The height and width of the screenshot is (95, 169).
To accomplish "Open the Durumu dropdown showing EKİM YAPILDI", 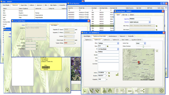I will pos(150,22).
